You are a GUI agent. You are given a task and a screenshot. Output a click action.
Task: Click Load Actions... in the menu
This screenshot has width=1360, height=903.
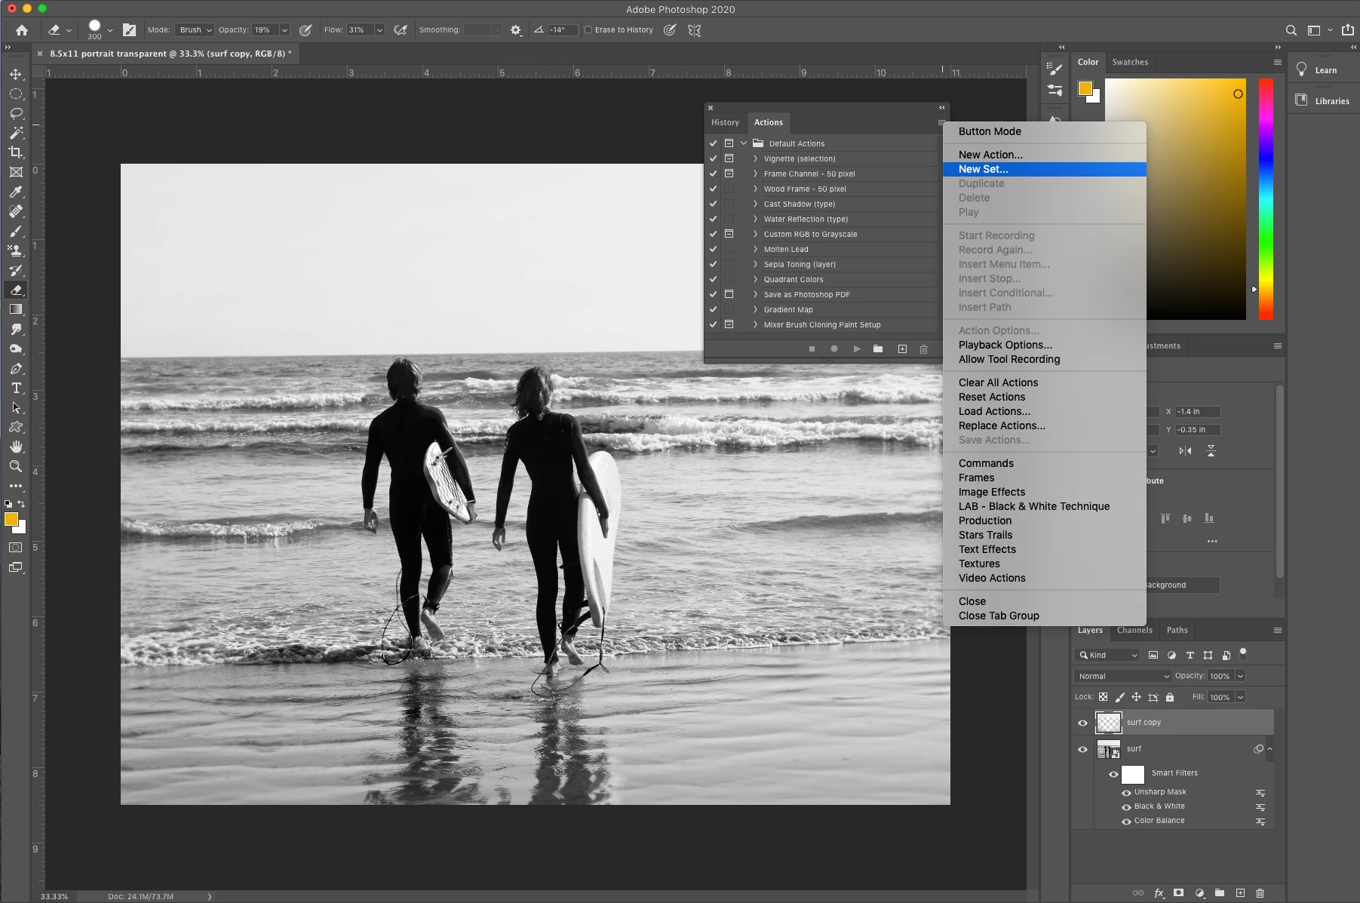(x=993, y=411)
